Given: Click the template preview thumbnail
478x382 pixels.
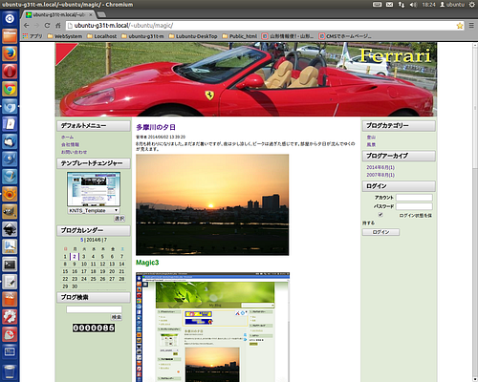Looking at the screenshot, I should [x=94, y=189].
